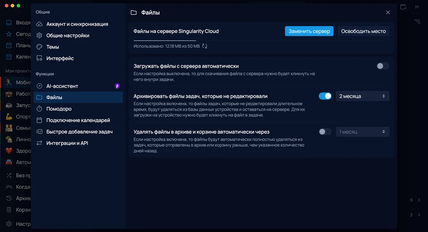
Task: Click 'Файлы на сервере Singularity Cloud' heading
Action: (176, 31)
